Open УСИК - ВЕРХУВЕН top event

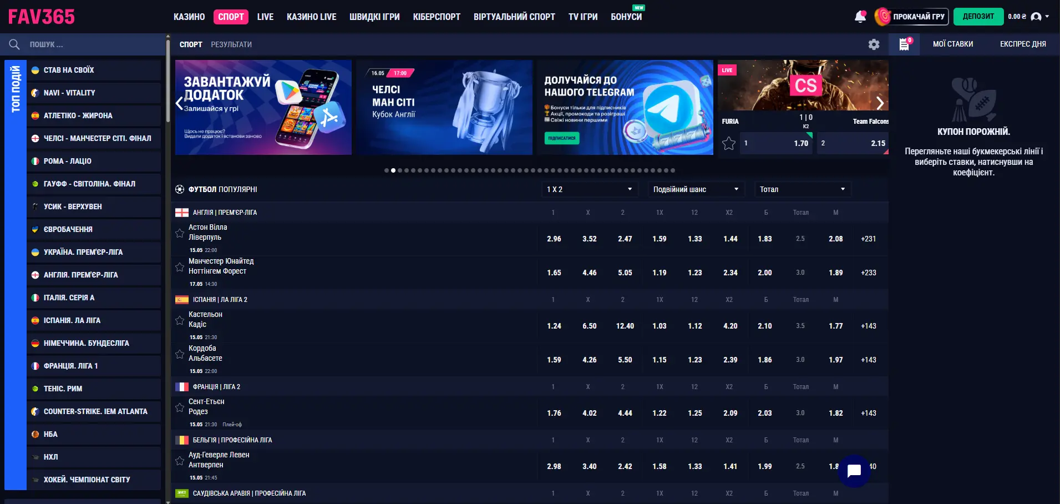94,206
